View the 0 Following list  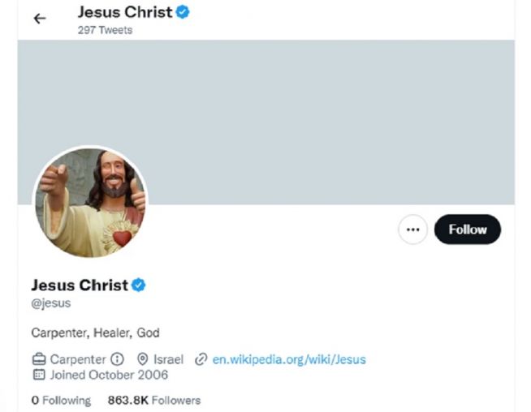(x=61, y=400)
